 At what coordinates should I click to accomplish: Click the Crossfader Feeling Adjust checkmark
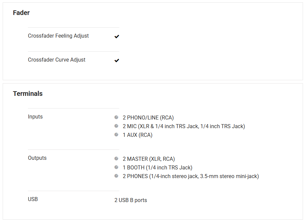(117, 36)
